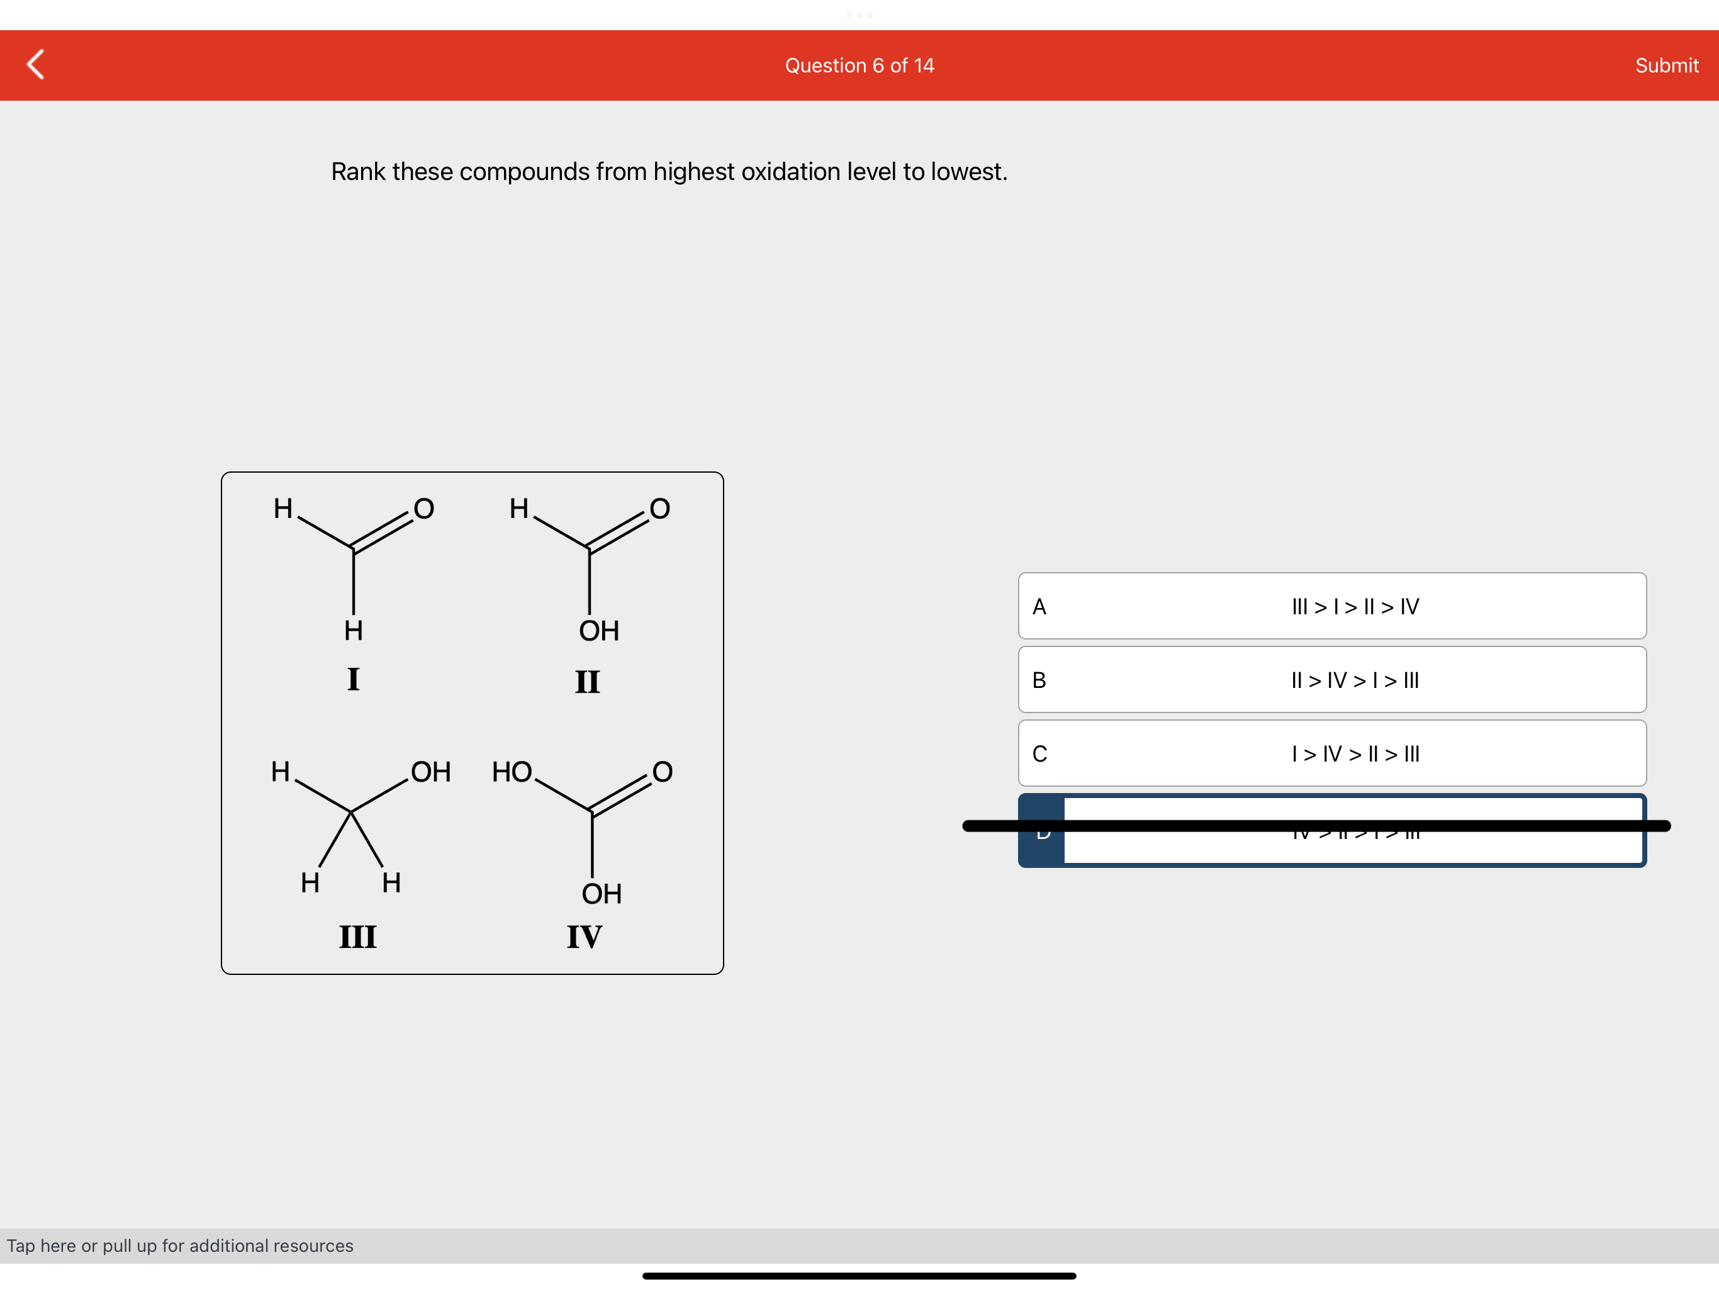Tap compound I structure label
Screen dimensions: 1719x1289
353,680
